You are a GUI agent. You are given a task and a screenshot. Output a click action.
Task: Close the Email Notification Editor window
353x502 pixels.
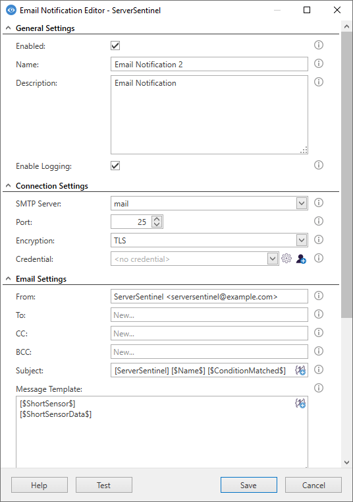[337, 11]
